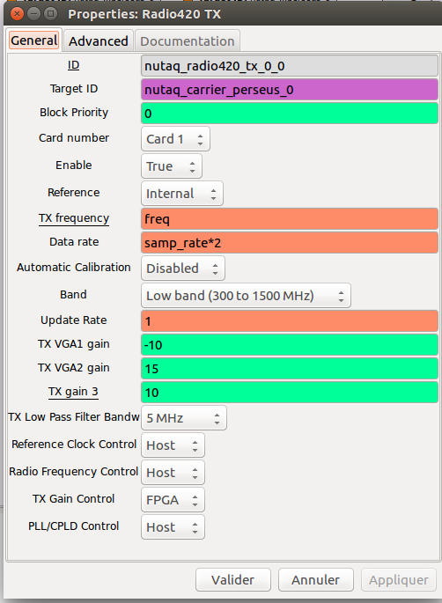
Task: Open the Band selection dropdown
Action: pyautogui.click(x=246, y=296)
